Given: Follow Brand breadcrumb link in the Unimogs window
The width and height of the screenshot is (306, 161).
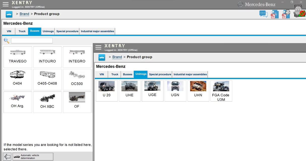Looking at the screenshot, I should point(117,57).
